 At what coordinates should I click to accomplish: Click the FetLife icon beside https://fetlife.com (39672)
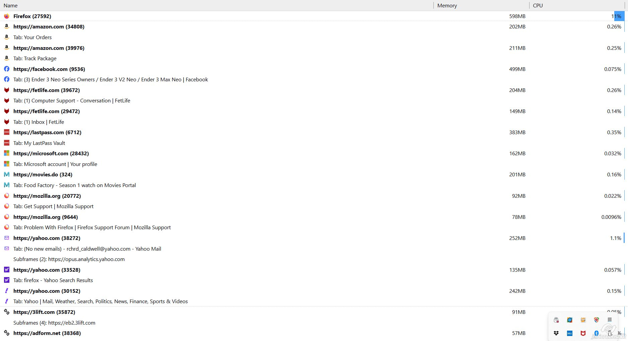pos(6,90)
